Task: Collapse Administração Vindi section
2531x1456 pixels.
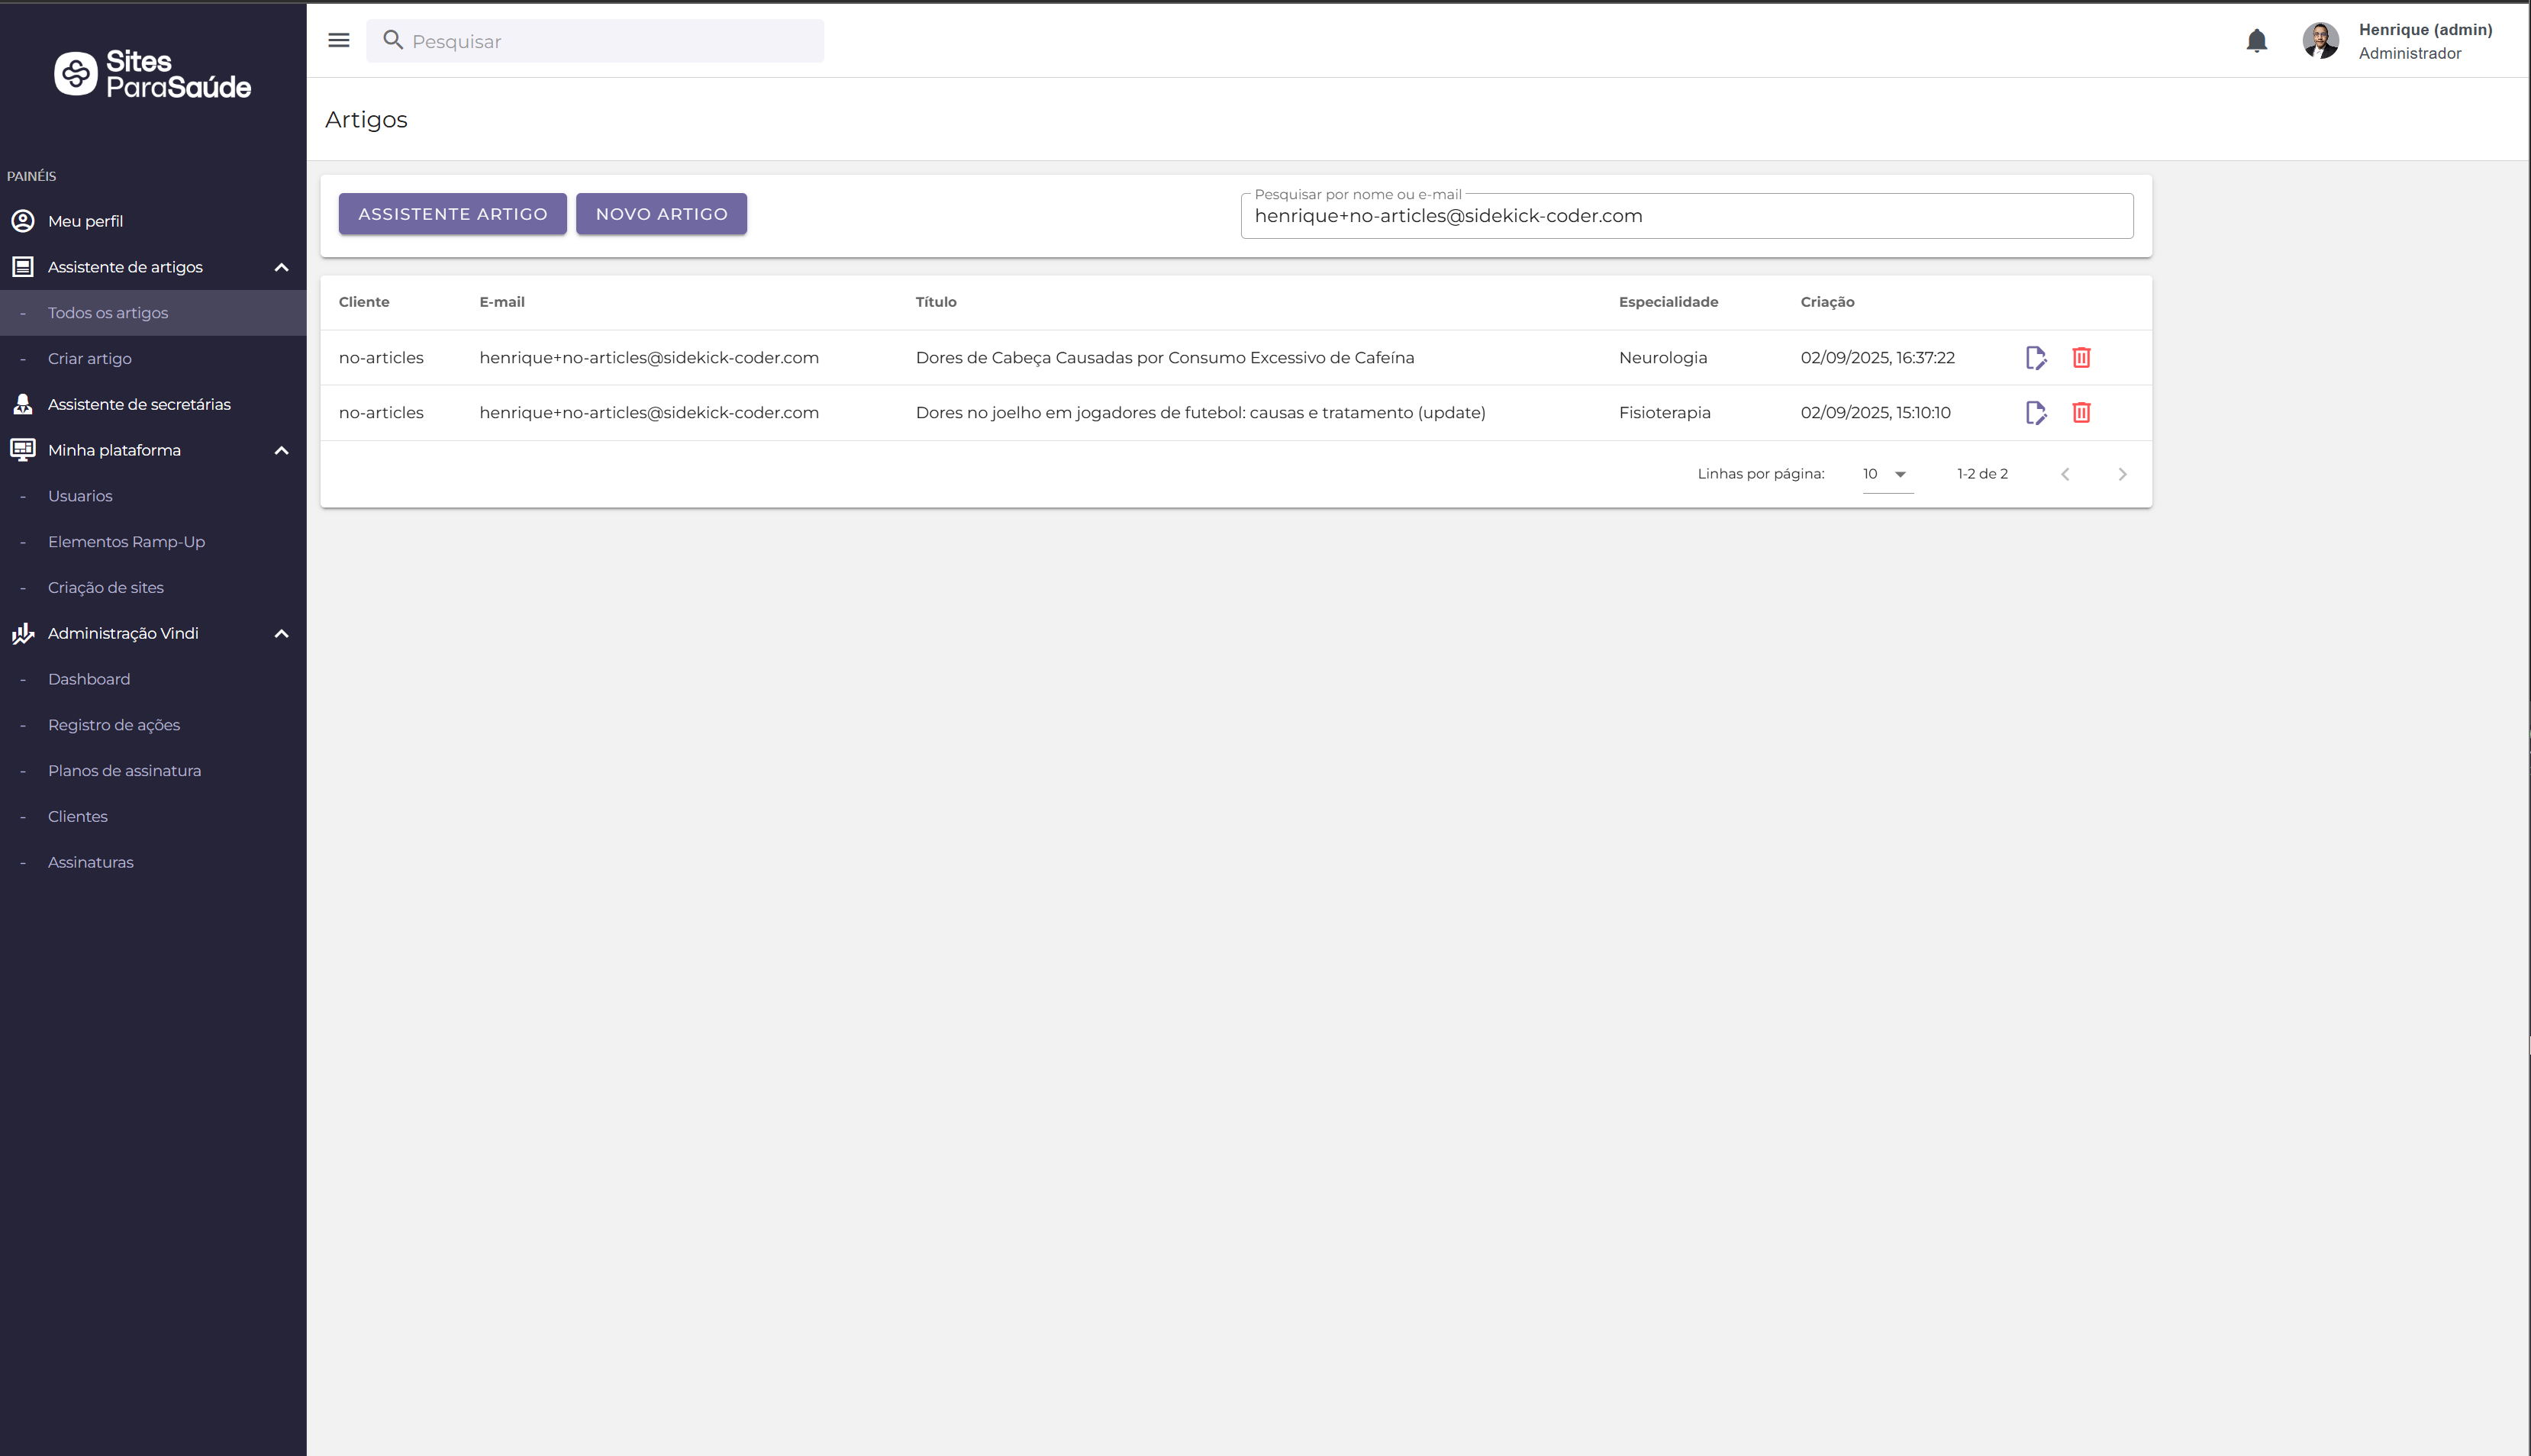Action: [281, 633]
